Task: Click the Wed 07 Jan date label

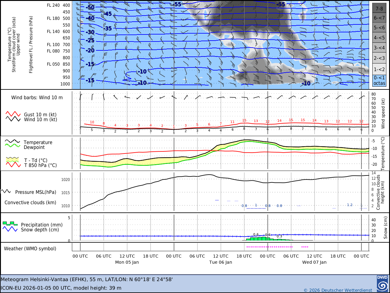Action: [x=314, y=262]
